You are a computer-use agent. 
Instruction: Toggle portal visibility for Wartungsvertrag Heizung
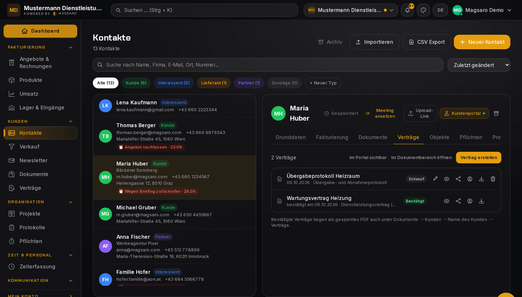[x=470, y=201]
